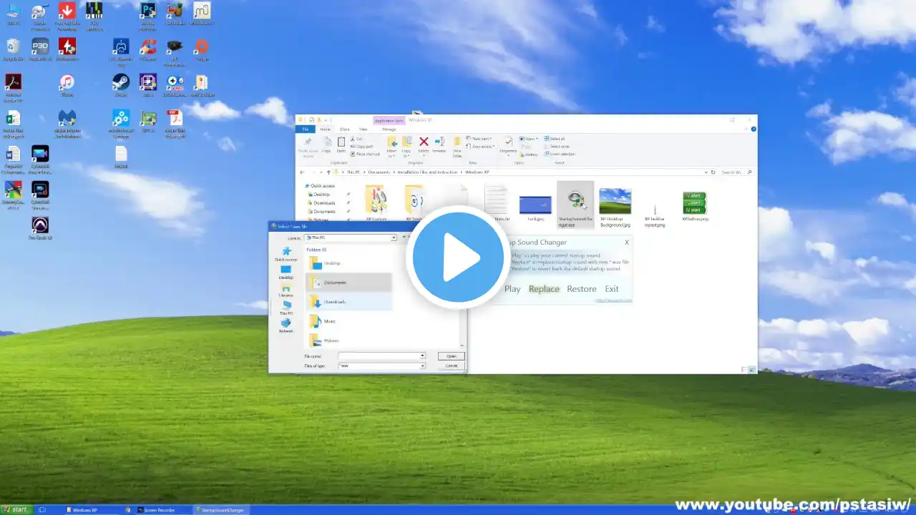The image size is (916, 515).
Task: Click Open button in file dialog
Action: coord(452,355)
